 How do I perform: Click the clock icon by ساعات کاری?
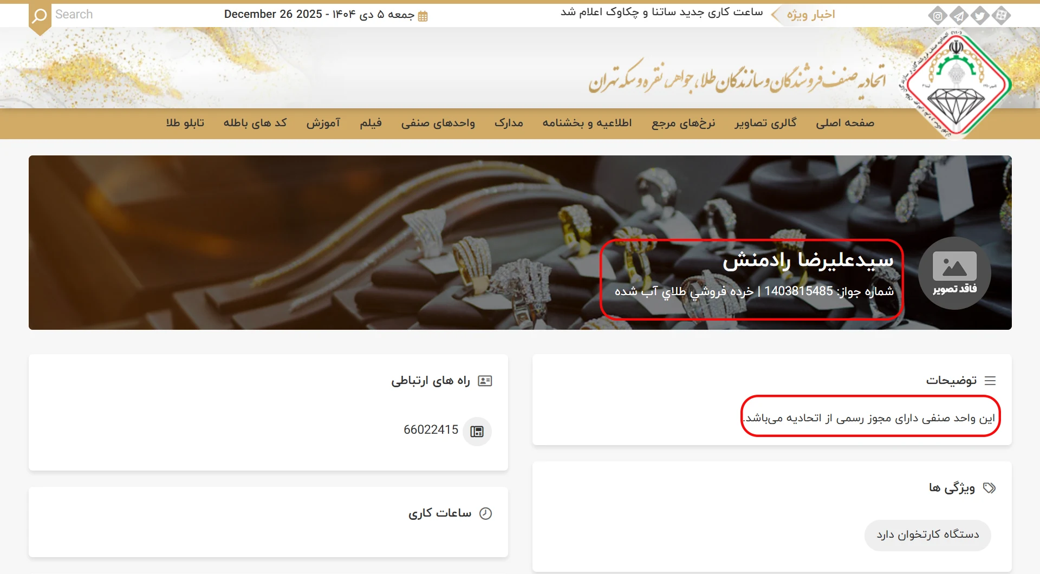click(486, 513)
